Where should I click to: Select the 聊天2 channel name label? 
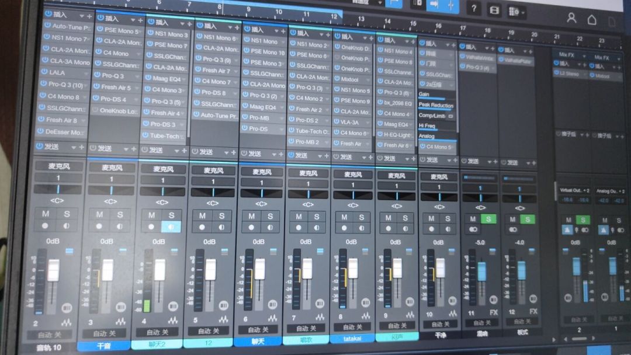157,344
